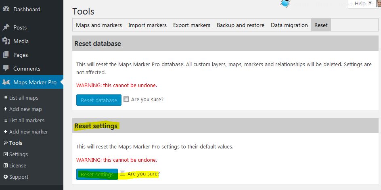This screenshot has height=190, width=381.
Task: Click the Reset database section heading
Action: tap(98, 44)
